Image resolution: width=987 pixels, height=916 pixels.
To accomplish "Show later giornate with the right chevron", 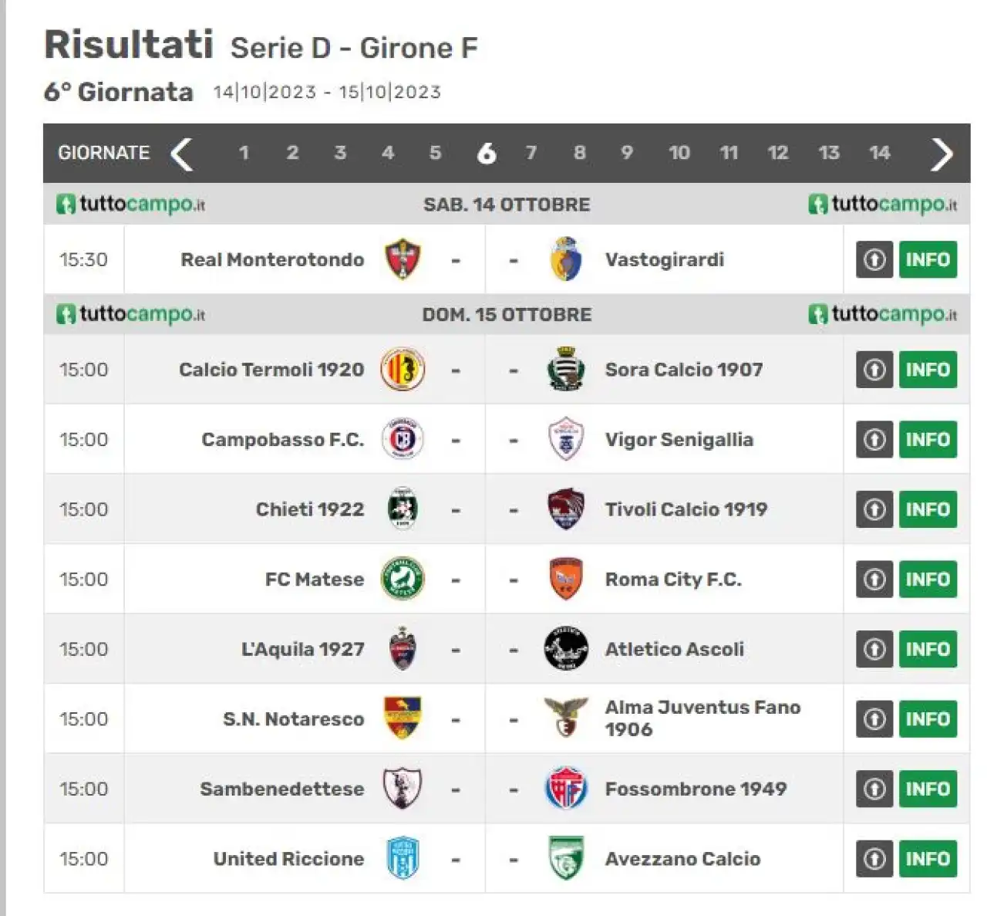I will pyautogui.click(x=942, y=154).
